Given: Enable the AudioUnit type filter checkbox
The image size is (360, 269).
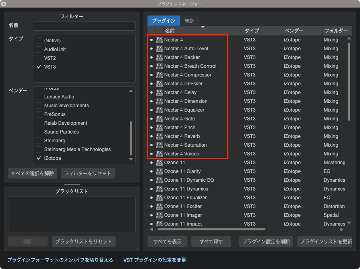Looking at the screenshot, I should 39,49.
